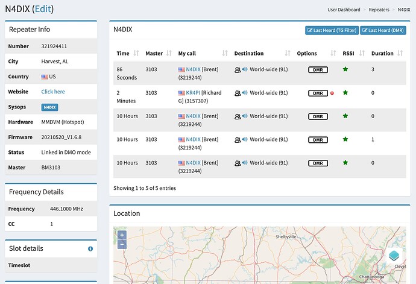Click the group icon in the first row's destination
The width and height of the screenshot is (416, 284).
coord(238,70)
